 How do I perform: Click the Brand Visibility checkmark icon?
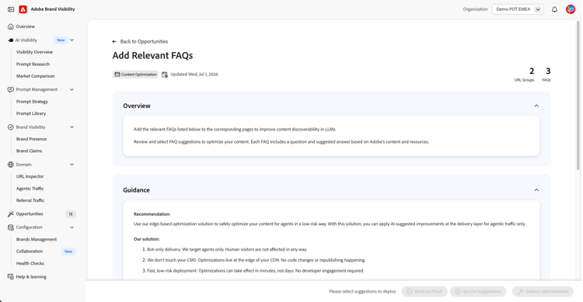[x=10, y=127]
